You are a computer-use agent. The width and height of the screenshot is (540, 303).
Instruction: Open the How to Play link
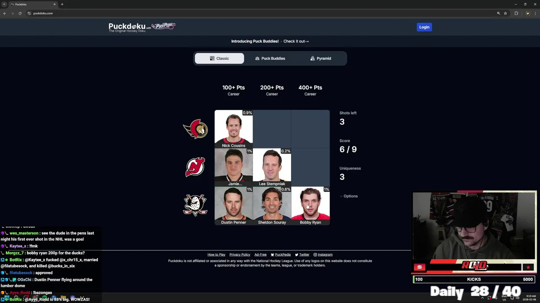[x=216, y=255]
